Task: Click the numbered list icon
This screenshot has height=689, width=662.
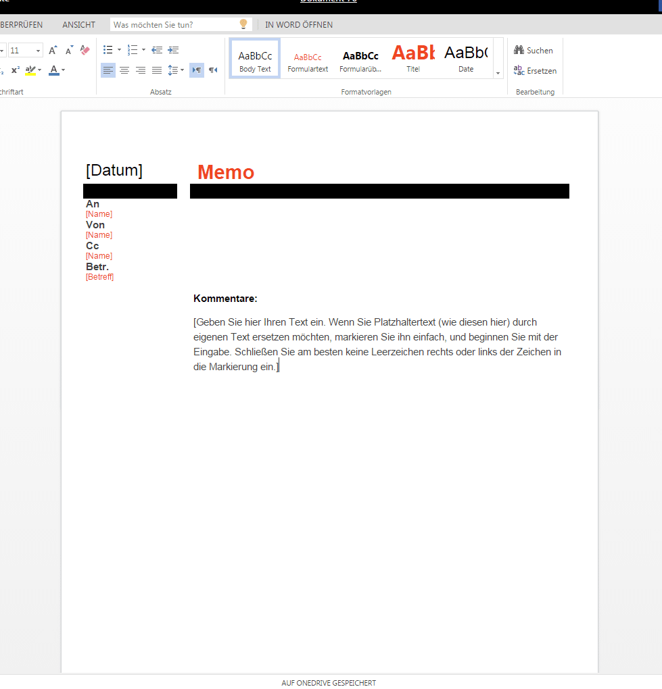Action: [x=133, y=50]
